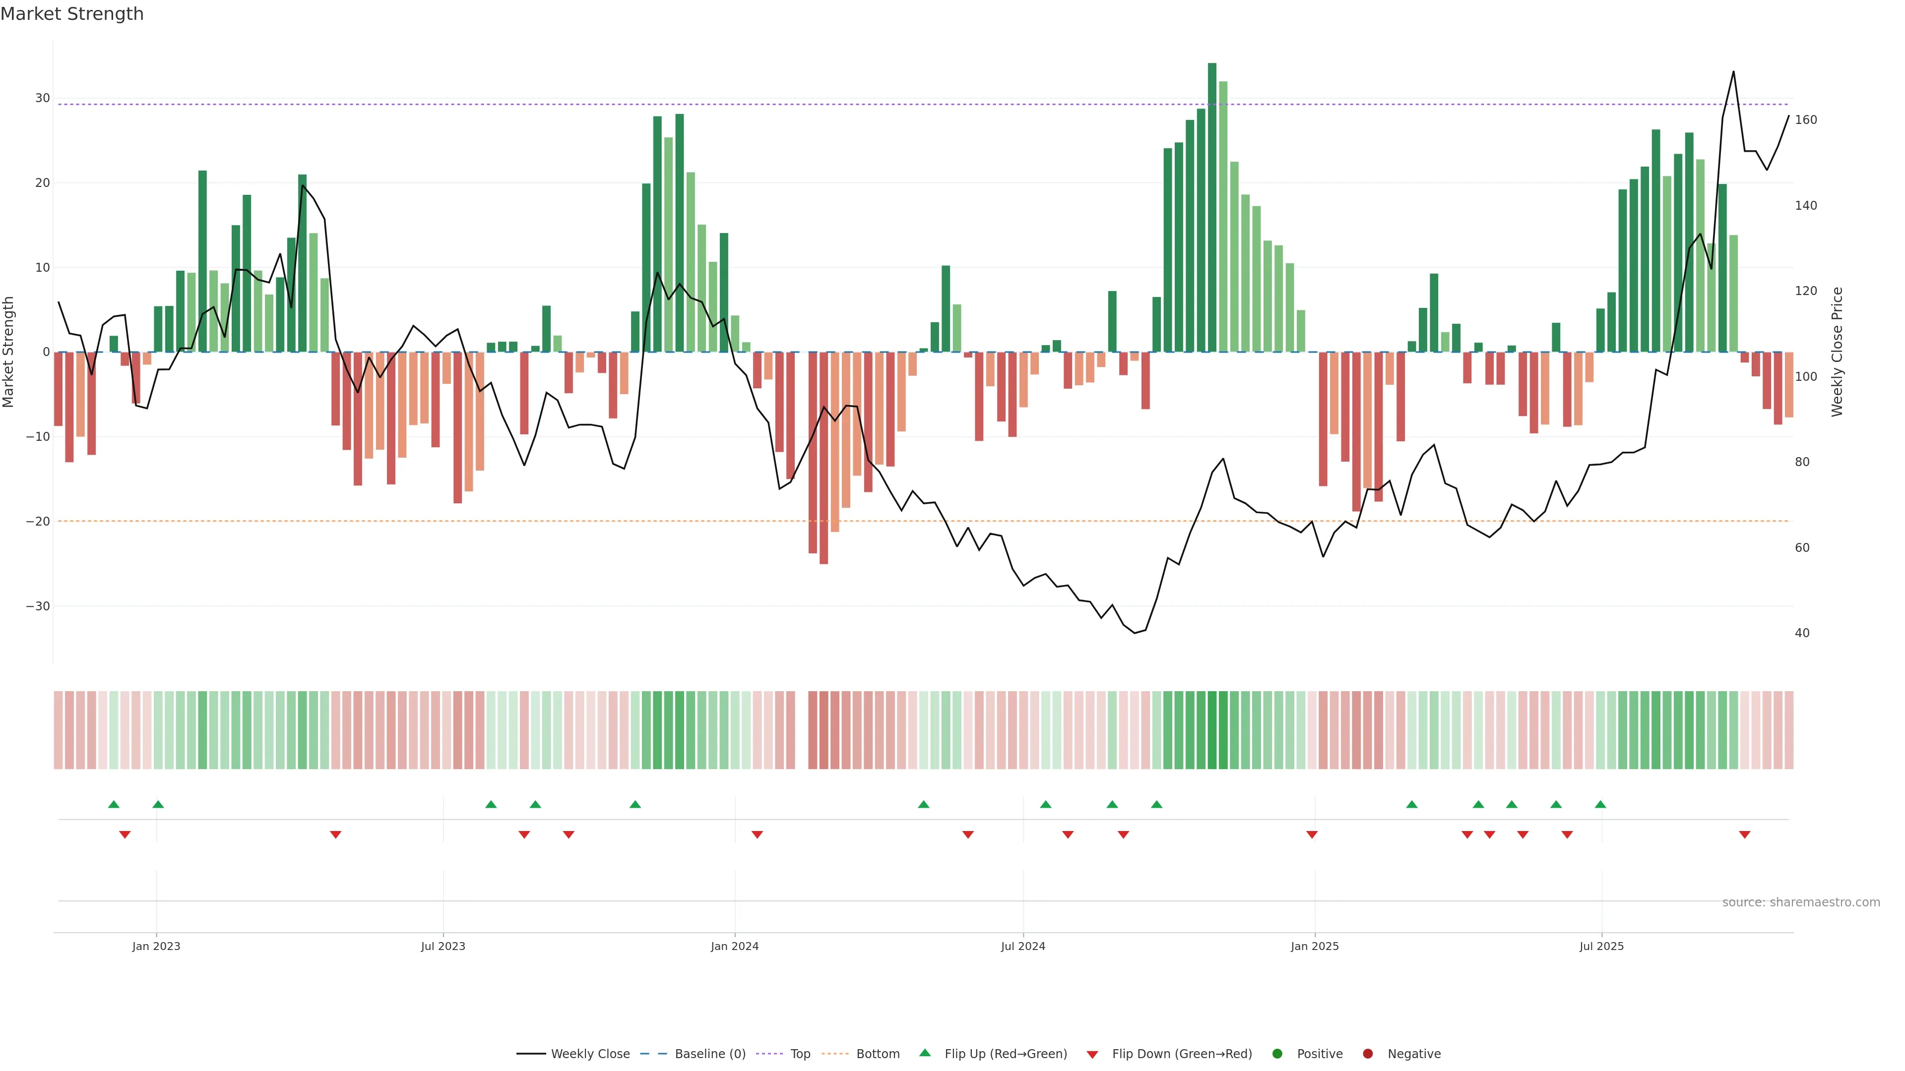The image size is (1905, 1071).
Task: Click the Market Strength chart title
Action: 72,14
